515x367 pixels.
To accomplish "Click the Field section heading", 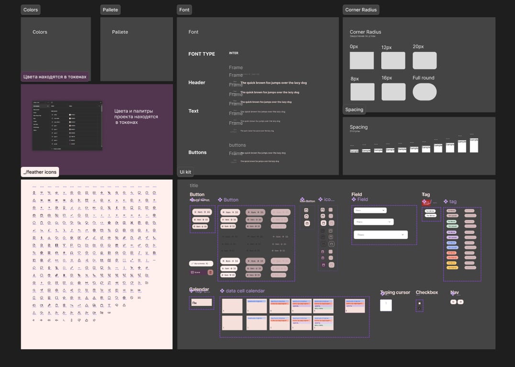I will [357, 194].
